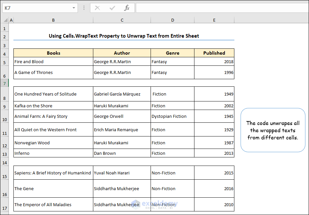Select column B header

click(x=53, y=20)
